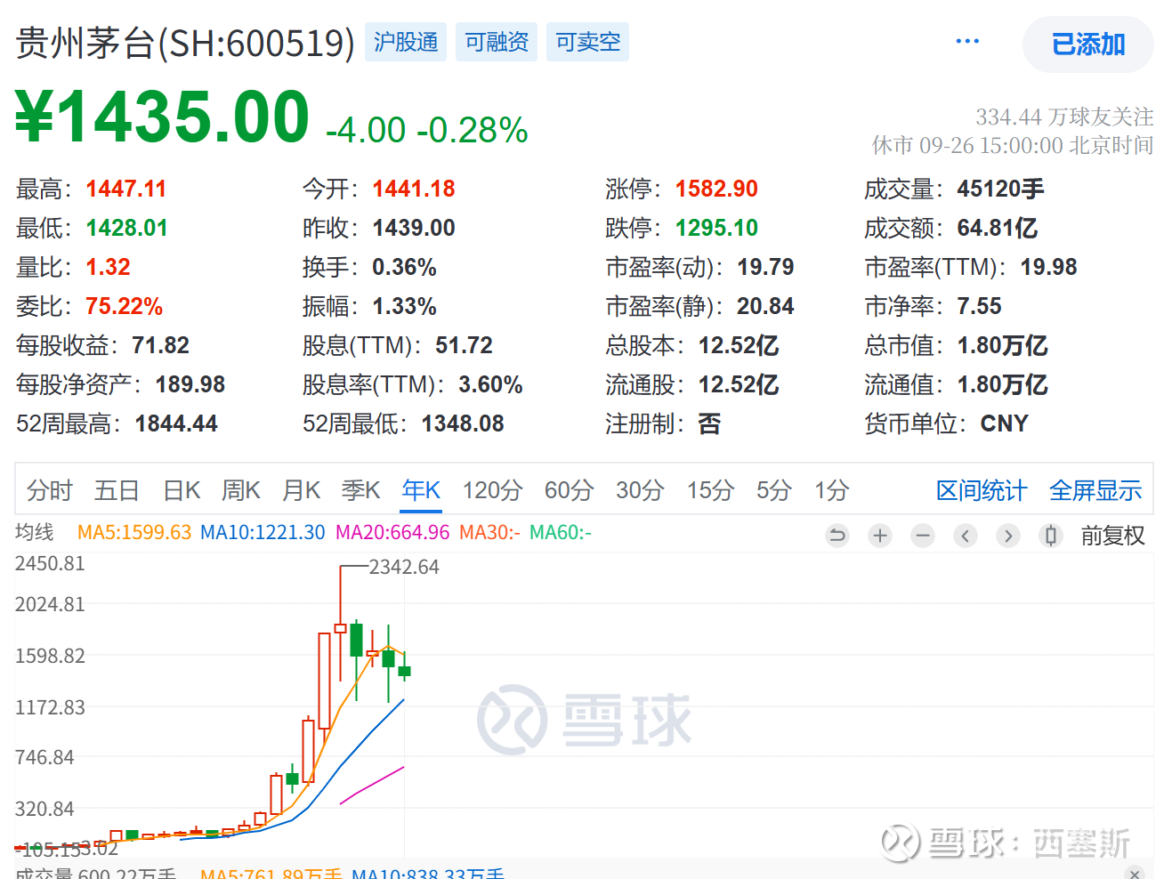Switch to the 1分 chart tab
1164x879 pixels.
coord(831,490)
